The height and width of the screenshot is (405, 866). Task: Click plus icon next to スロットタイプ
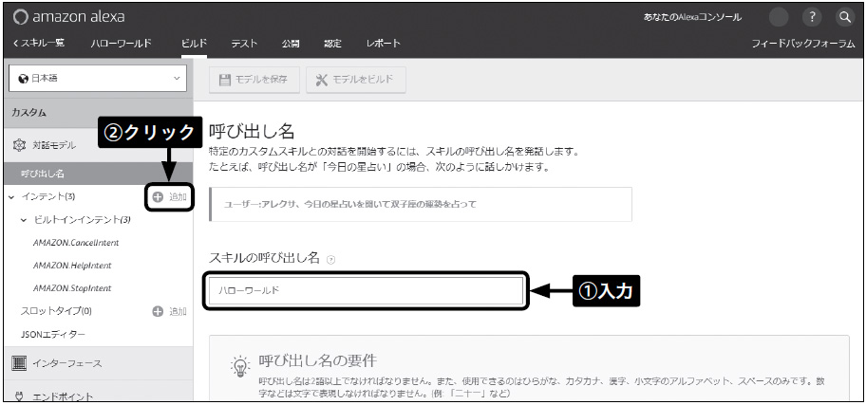coord(158,312)
